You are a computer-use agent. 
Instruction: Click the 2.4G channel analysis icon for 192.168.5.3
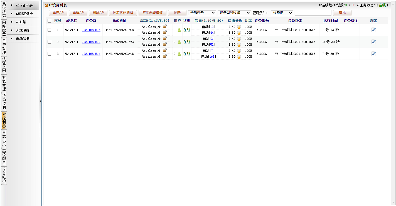(x=239, y=27)
